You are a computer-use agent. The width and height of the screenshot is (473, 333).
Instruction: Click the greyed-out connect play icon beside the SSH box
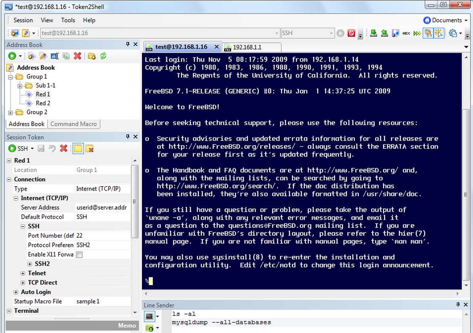(x=340, y=33)
